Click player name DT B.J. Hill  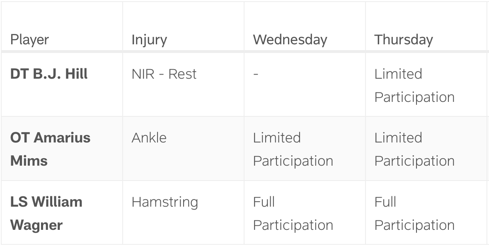pos(49,74)
